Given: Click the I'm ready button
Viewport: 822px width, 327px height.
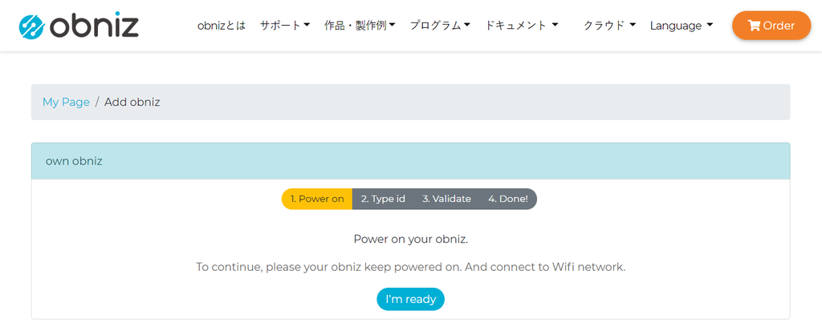Looking at the screenshot, I should [410, 299].
